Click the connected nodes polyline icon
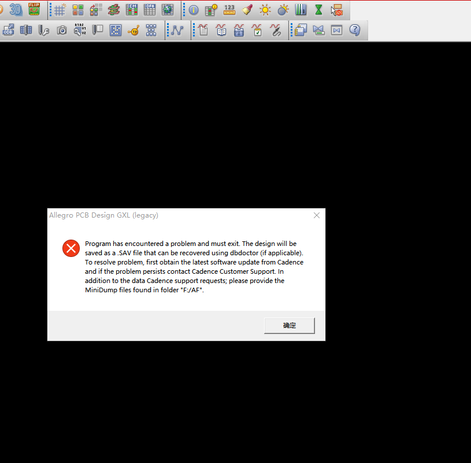The width and height of the screenshot is (471, 463). coord(177,30)
